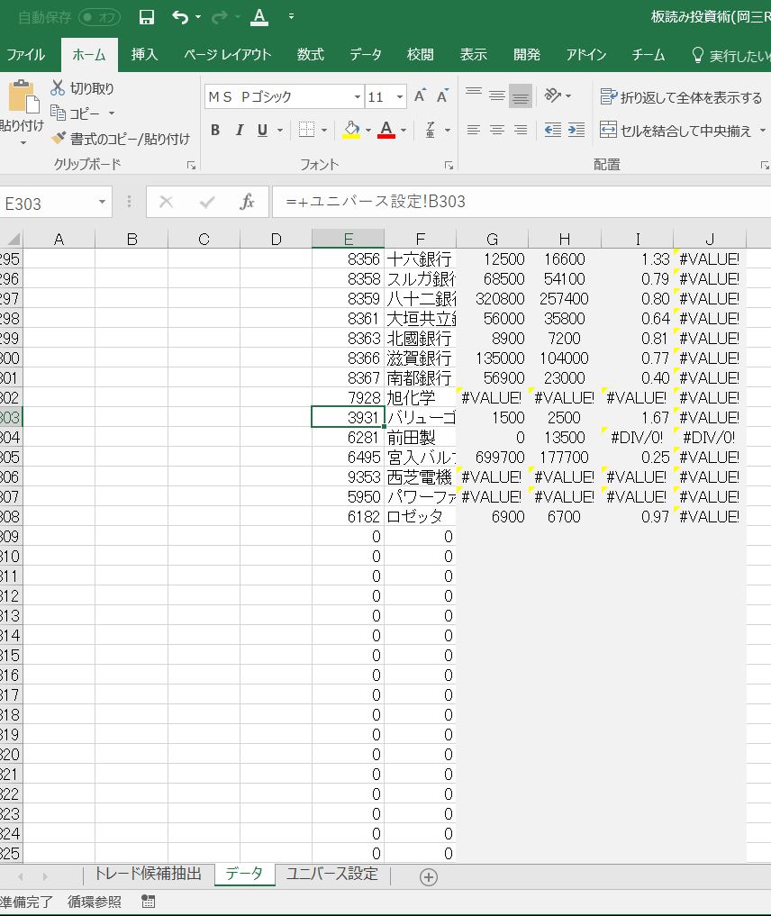Toggle Bold formatting
The width and height of the screenshot is (771, 916).
(215, 131)
